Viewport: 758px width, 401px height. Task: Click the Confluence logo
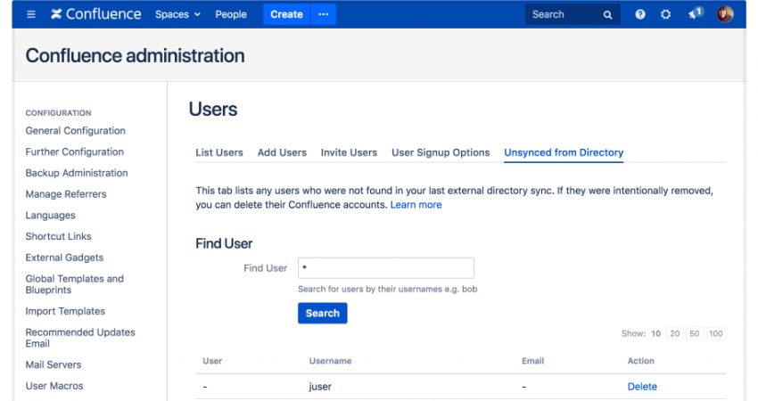click(x=95, y=14)
